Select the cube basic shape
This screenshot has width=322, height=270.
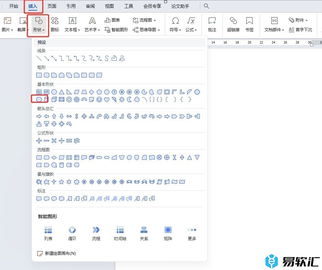[54, 99]
